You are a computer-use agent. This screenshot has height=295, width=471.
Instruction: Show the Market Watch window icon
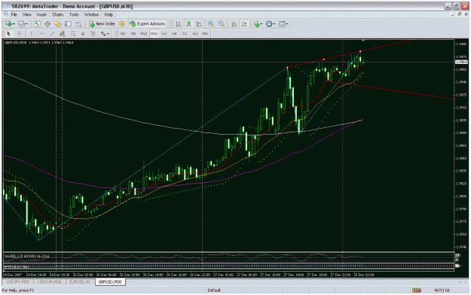coord(37,24)
